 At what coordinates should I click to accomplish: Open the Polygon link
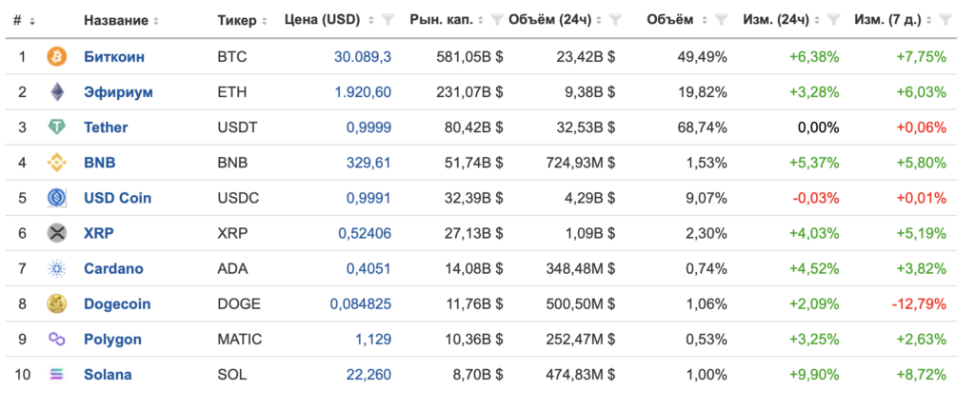[x=112, y=340]
